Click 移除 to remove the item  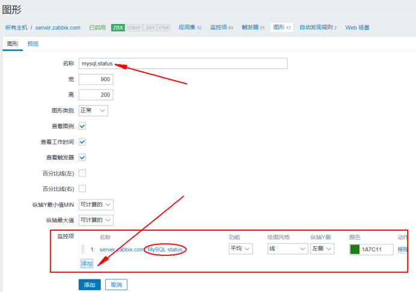click(x=403, y=249)
